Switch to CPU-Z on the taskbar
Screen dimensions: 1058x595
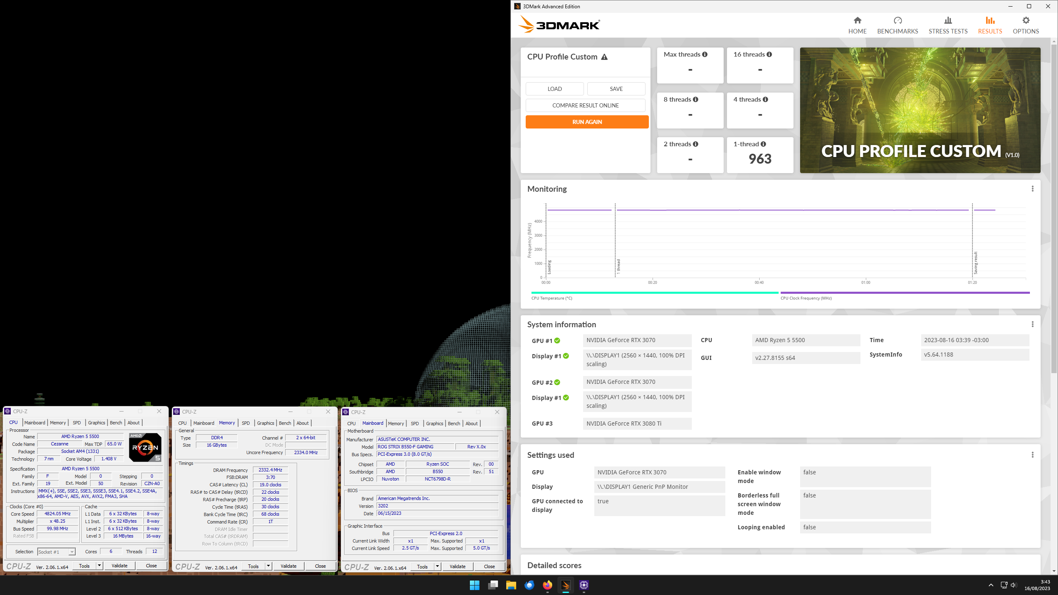(x=584, y=585)
